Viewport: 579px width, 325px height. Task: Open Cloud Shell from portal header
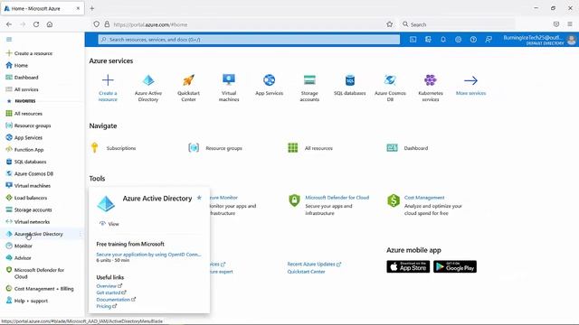coord(413,40)
